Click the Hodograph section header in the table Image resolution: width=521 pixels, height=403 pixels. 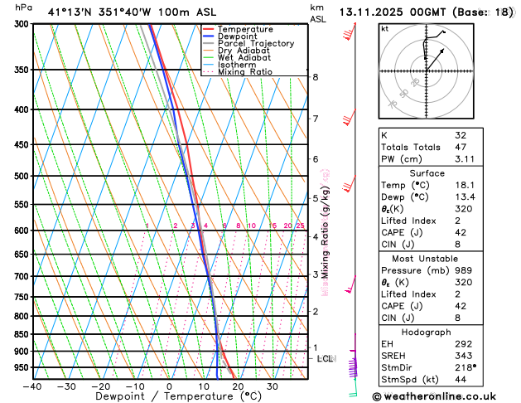coord(426,333)
